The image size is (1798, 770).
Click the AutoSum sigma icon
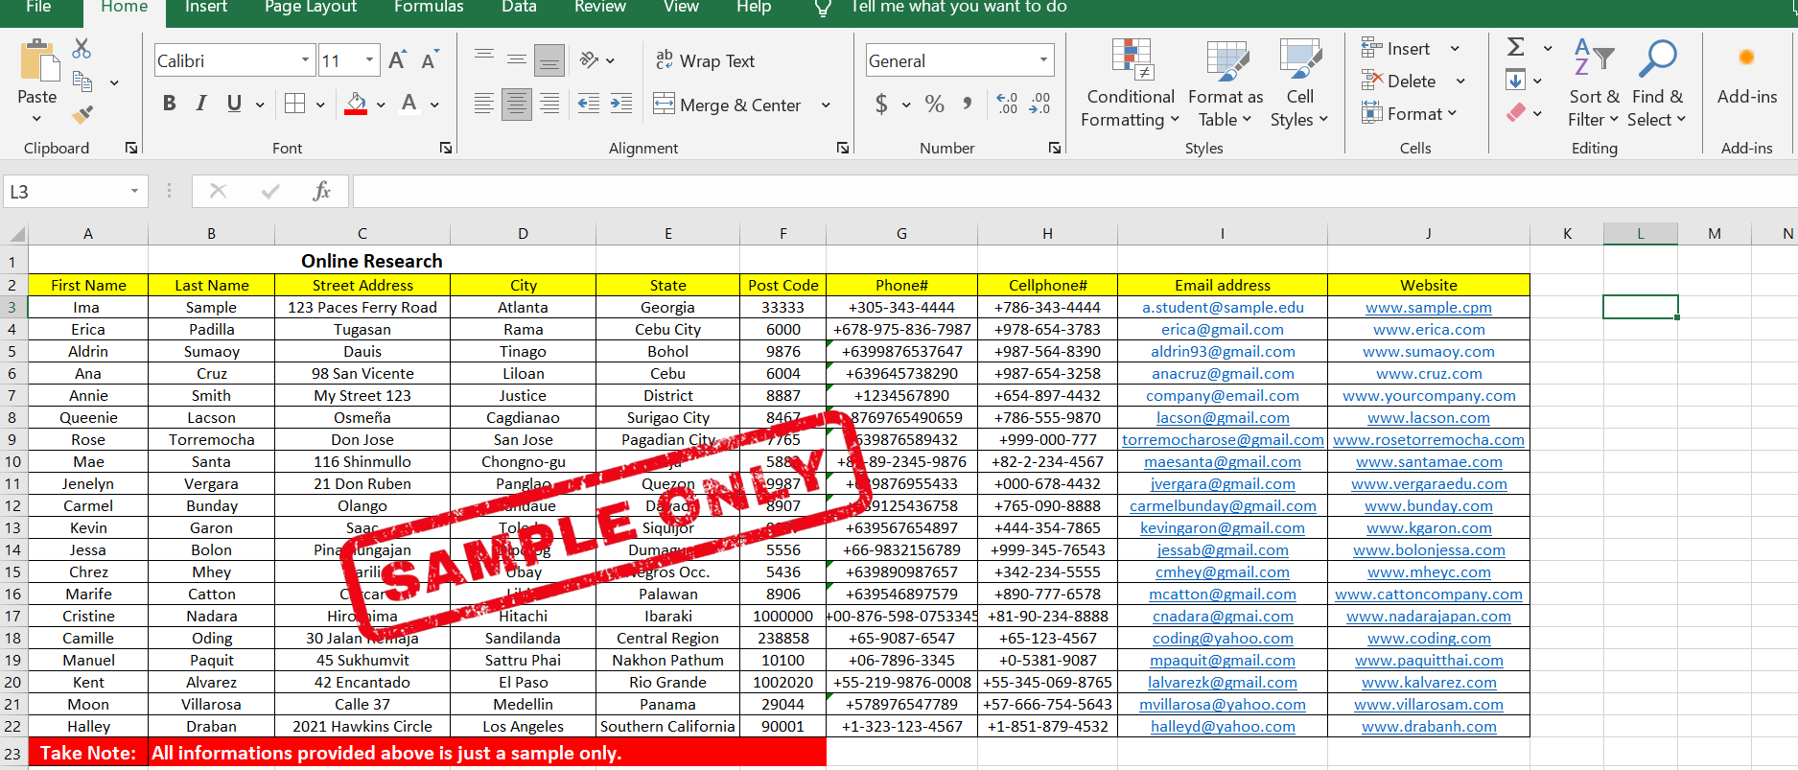[1516, 47]
